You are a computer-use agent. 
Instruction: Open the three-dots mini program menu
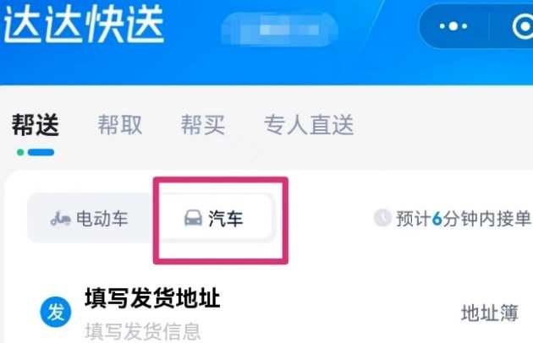point(453,26)
